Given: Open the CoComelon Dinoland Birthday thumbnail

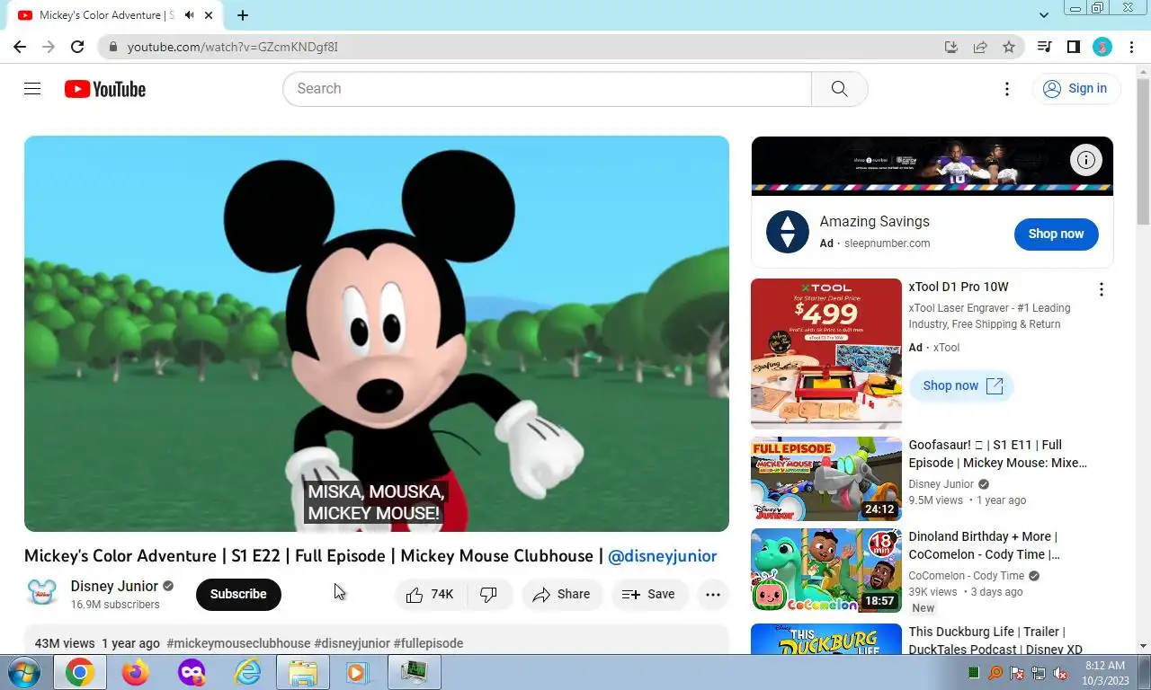Looking at the screenshot, I should (826, 571).
